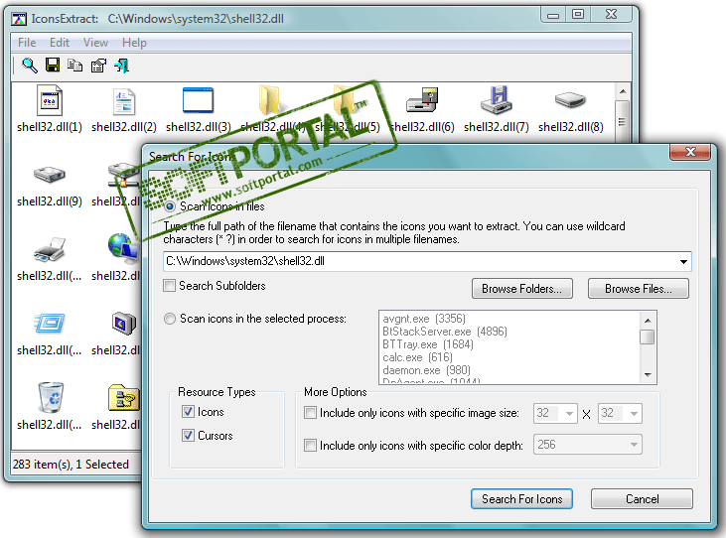Image resolution: width=726 pixels, height=538 pixels.
Task: Open the File menu
Action: (27, 43)
